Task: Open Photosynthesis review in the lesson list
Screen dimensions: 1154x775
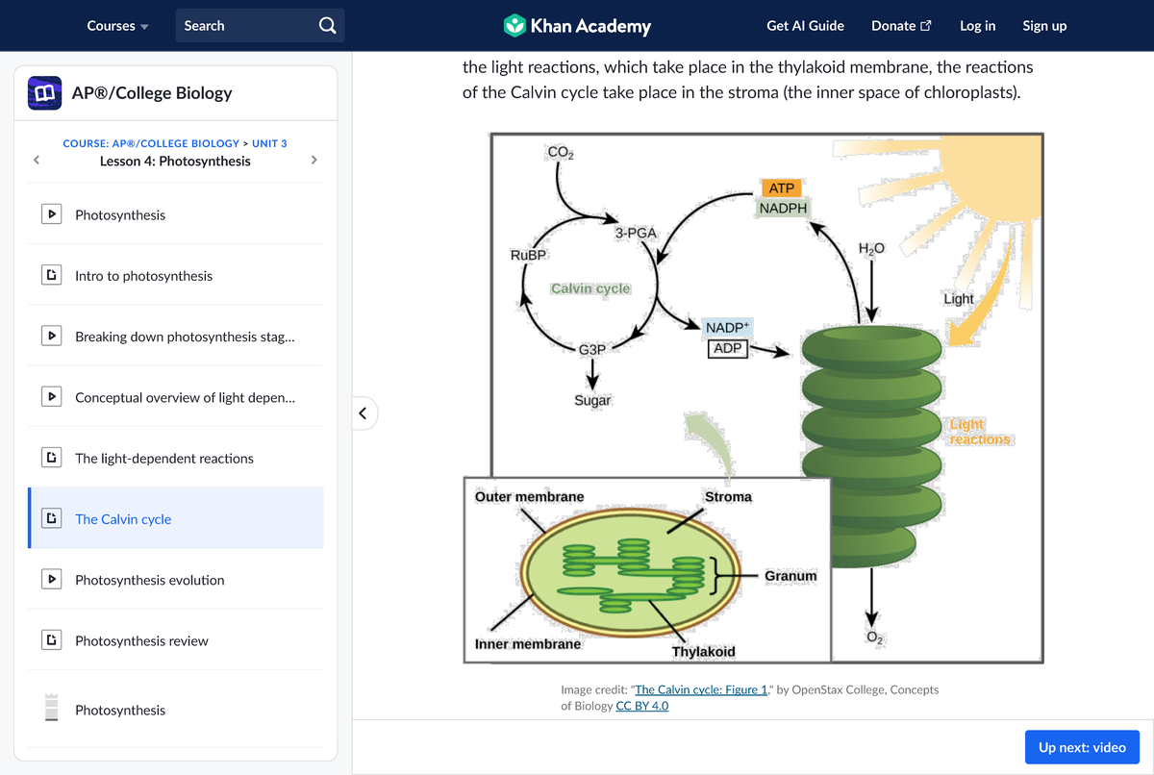Action: coord(141,641)
